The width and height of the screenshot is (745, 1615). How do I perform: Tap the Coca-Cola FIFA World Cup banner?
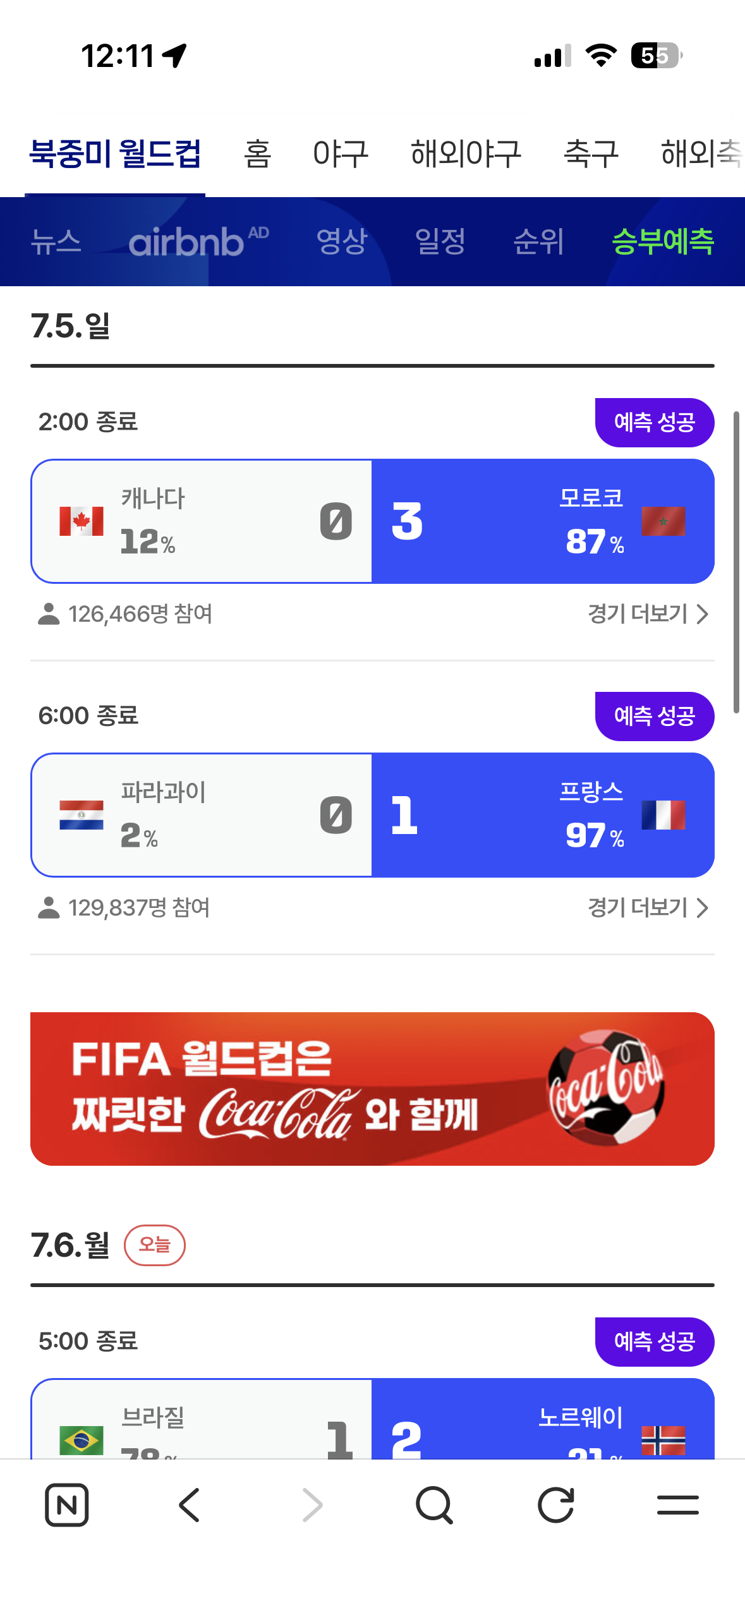coord(372,1089)
